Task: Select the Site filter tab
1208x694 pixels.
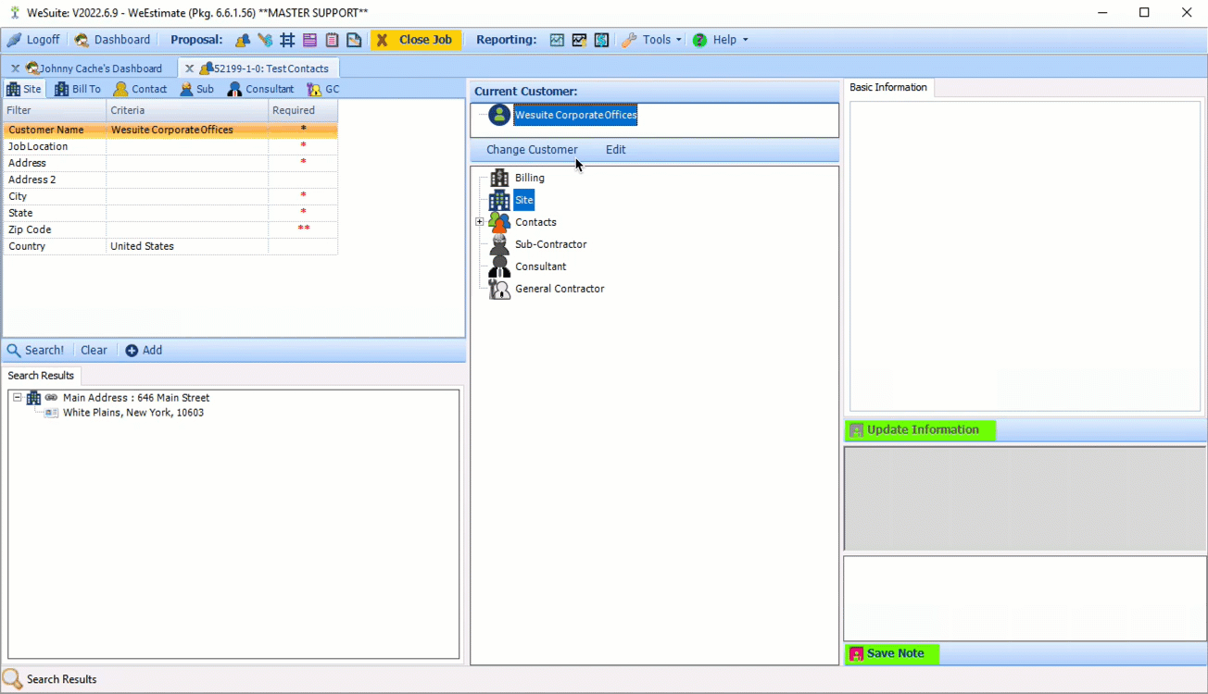Action: [x=24, y=89]
